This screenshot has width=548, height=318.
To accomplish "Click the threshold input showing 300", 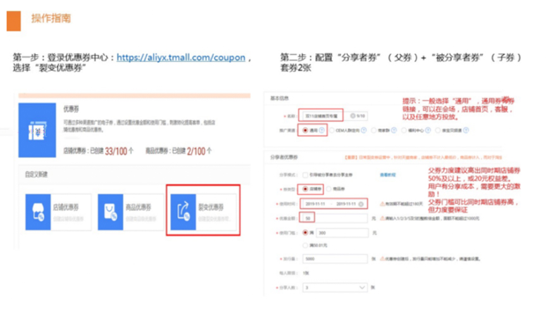I will (x=342, y=232).
